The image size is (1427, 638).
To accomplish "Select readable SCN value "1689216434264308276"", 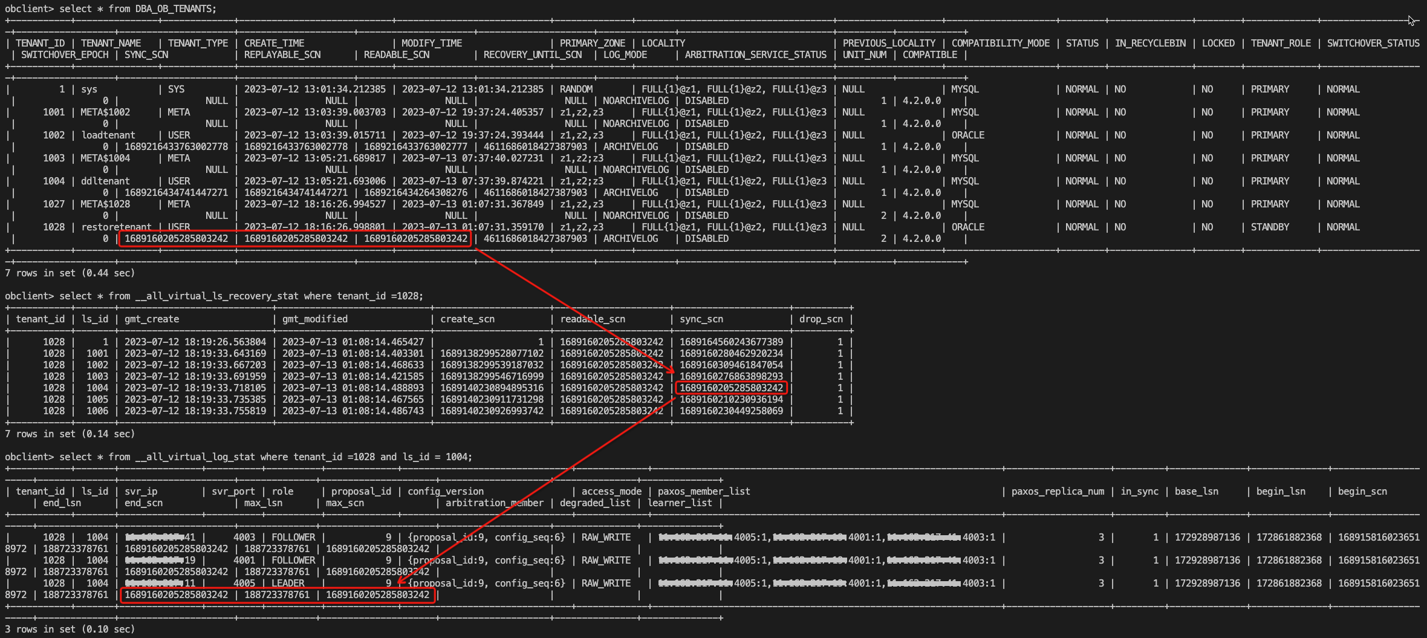I will [415, 192].
